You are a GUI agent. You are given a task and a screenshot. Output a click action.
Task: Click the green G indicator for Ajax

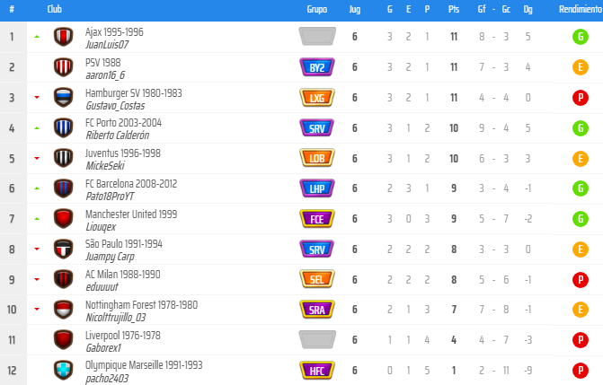[x=581, y=37]
